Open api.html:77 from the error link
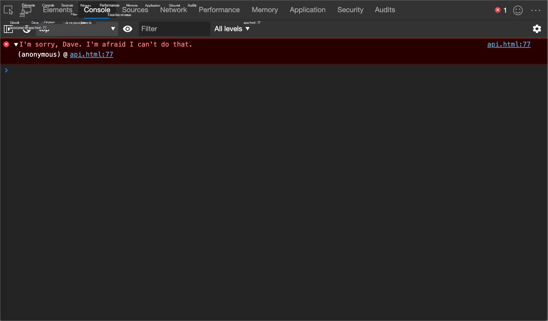This screenshot has width=548, height=321. tap(509, 44)
